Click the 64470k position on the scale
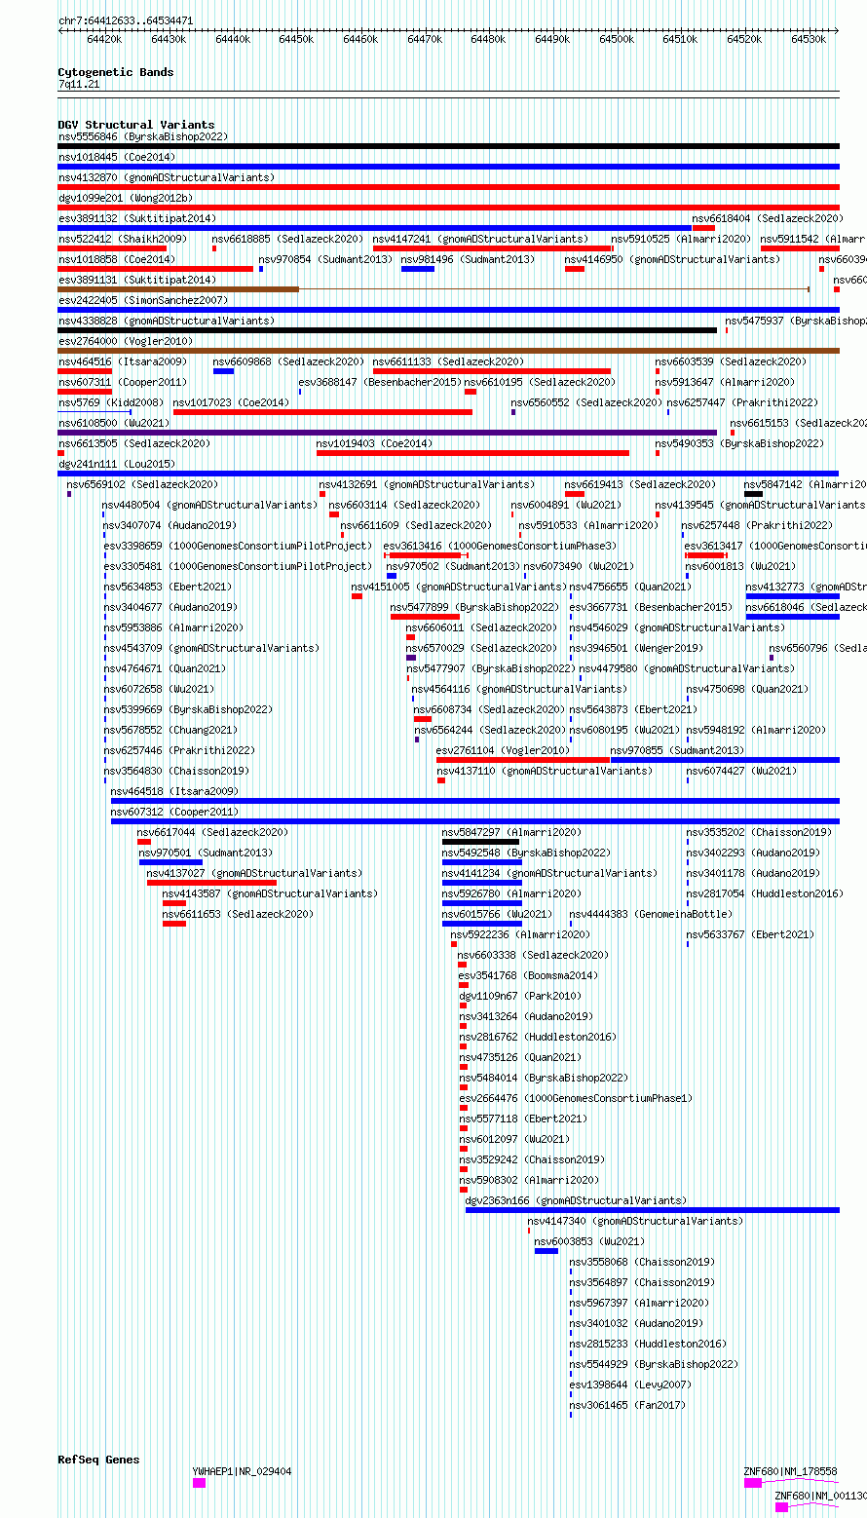Viewport: 867px width, 1518px height. pyautogui.click(x=425, y=39)
